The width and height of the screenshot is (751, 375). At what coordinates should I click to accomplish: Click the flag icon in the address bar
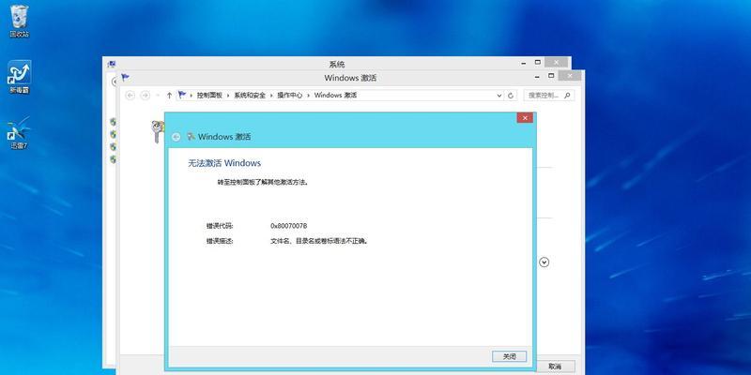click(182, 95)
